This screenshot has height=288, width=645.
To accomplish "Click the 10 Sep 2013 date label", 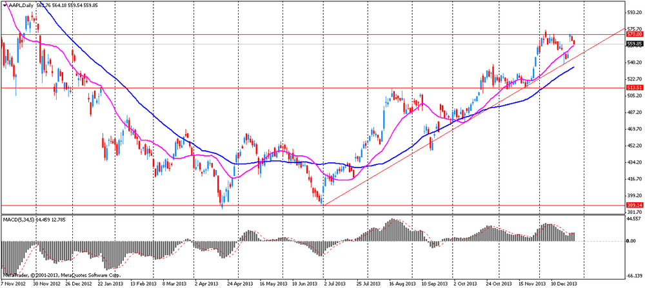I will (434, 283).
